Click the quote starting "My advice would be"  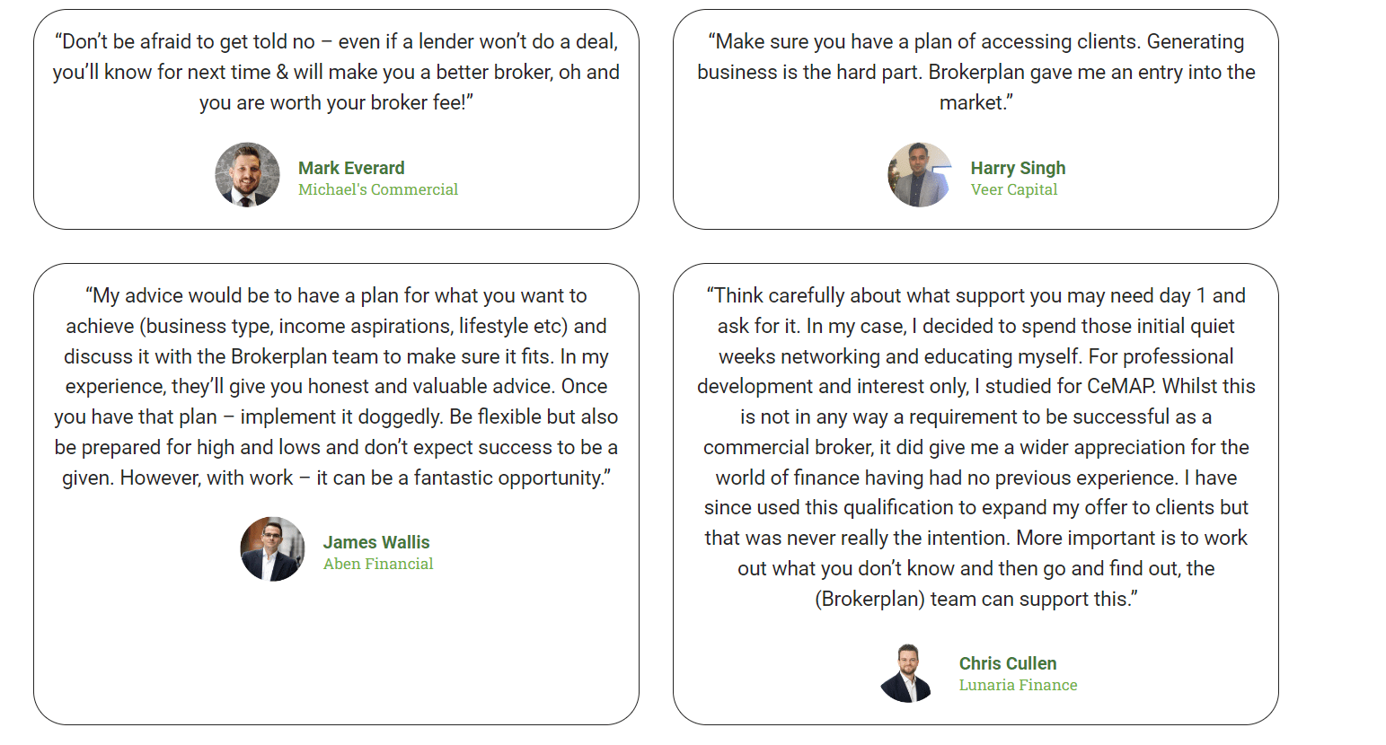coord(336,386)
